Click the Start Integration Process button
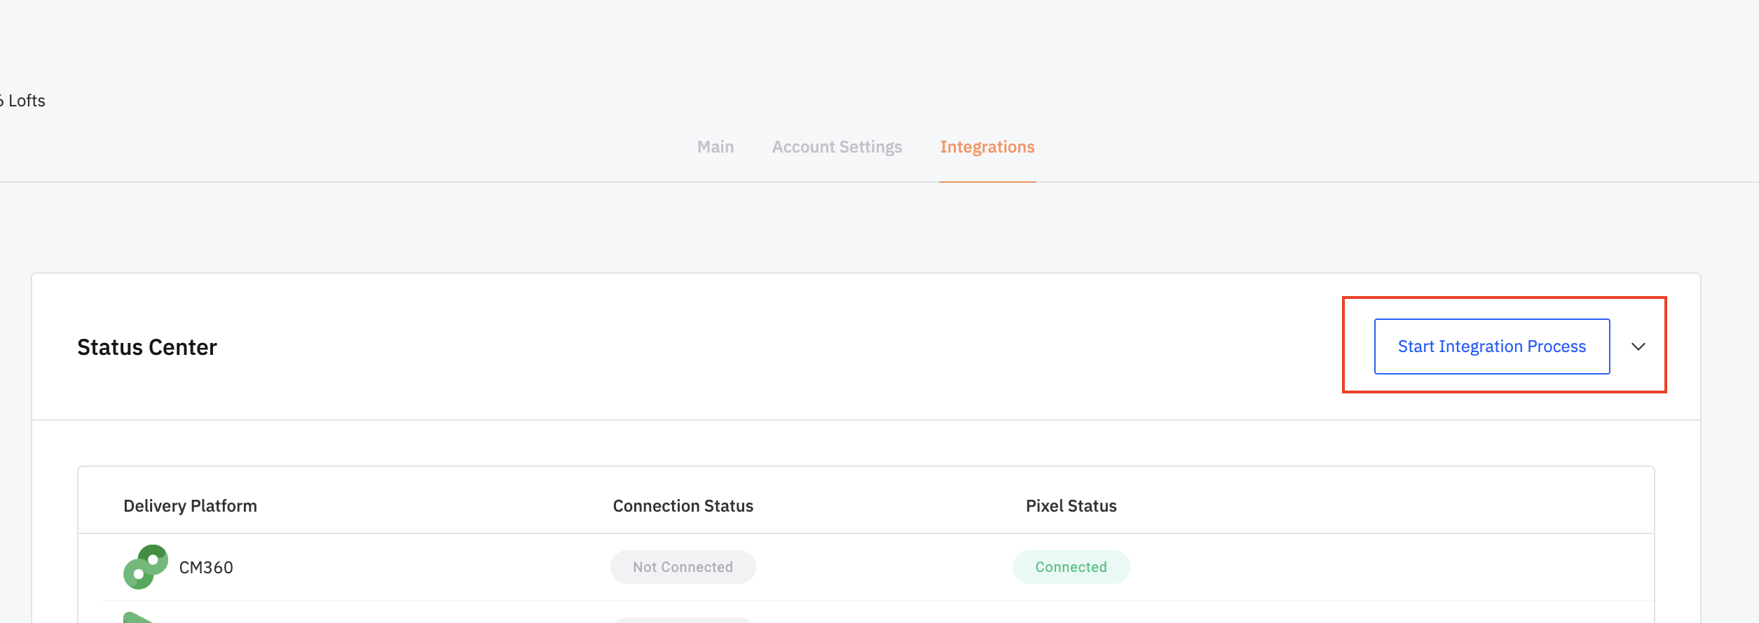 point(1491,346)
